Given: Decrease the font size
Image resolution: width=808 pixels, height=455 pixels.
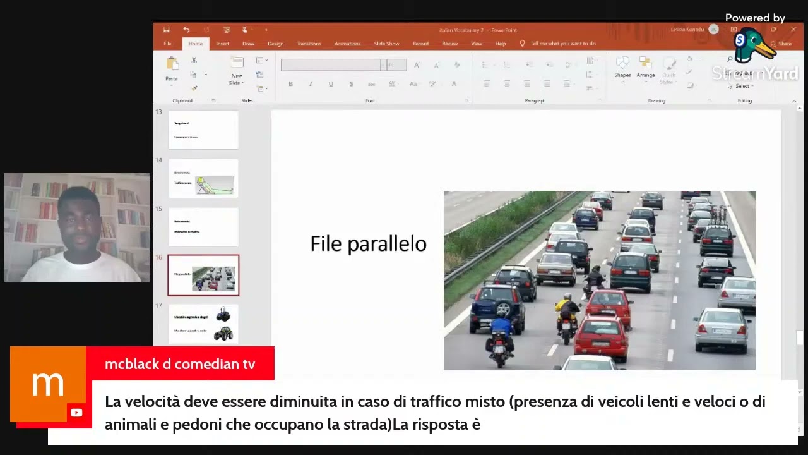Looking at the screenshot, I should (436, 65).
